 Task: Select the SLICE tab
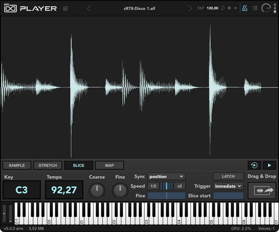pos(78,165)
